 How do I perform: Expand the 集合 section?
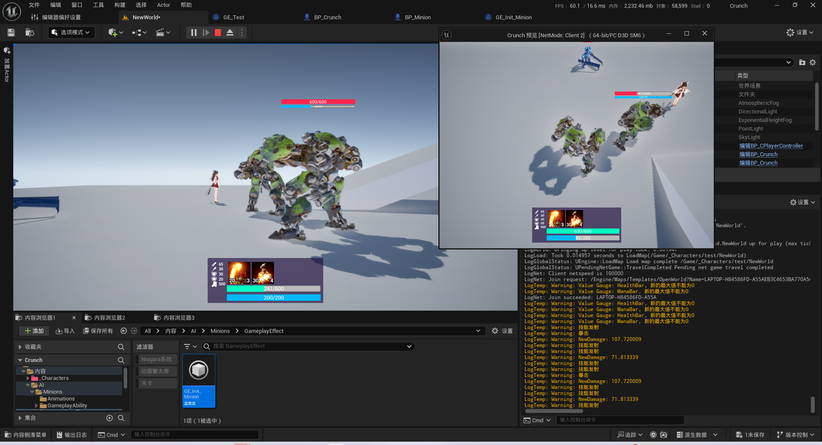tap(20, 418)
